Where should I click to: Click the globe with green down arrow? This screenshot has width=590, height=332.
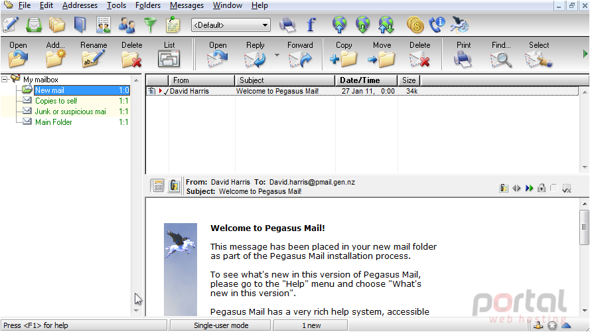pyautogui.click(x=363, y=25)
